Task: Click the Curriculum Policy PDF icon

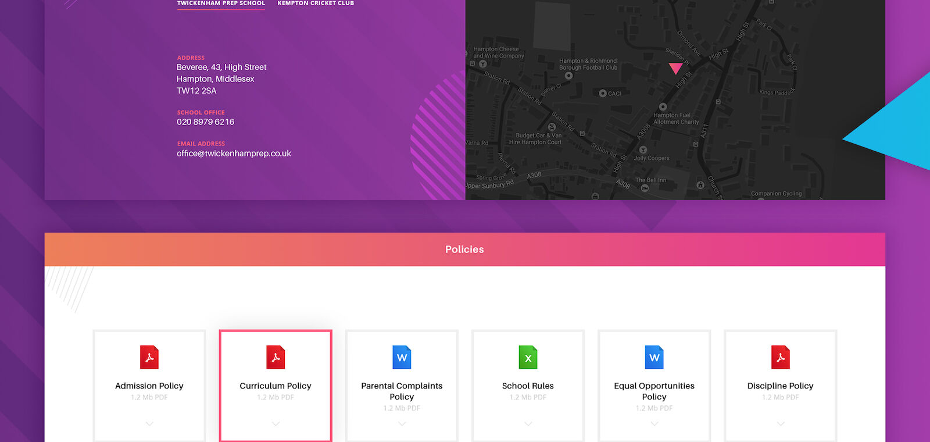Action: pos(276,357)
